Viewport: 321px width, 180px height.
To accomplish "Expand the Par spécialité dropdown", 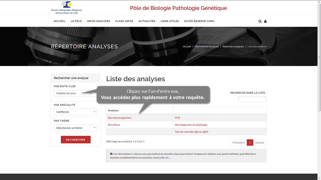I will coord(75,112).
